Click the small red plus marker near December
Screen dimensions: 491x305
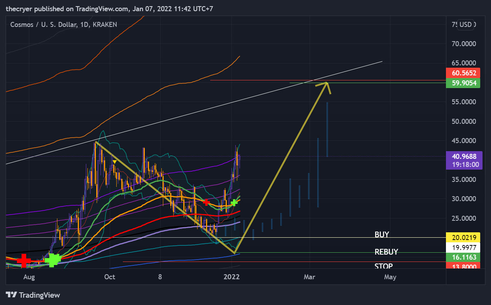coord(207,202)
